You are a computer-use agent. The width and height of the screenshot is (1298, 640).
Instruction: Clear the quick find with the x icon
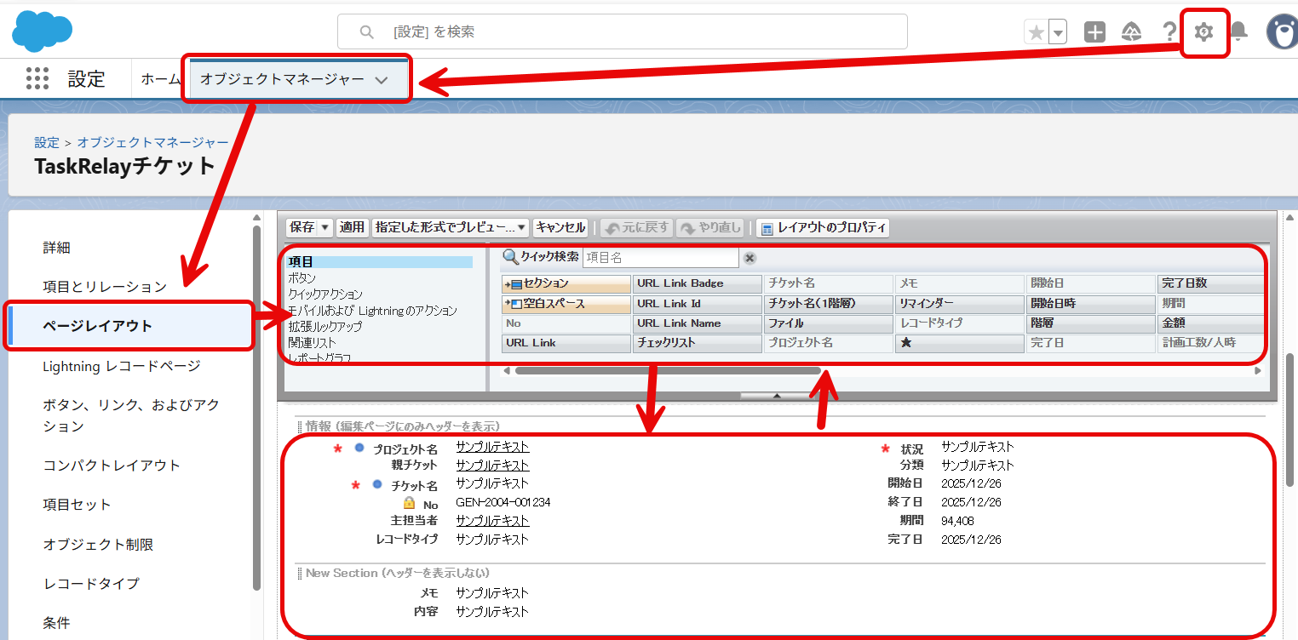point(750,258)
